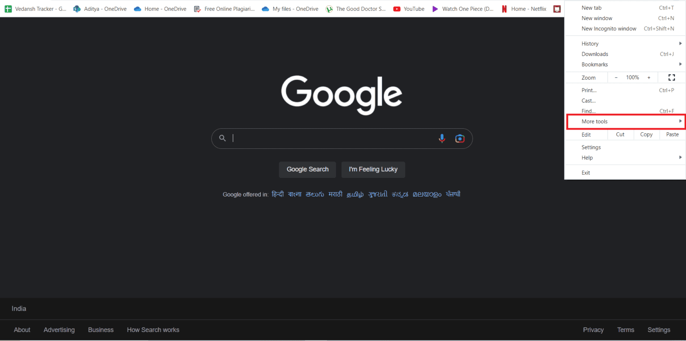Open the Aditya - OneDrive bookmark
686x341 pixels.
coord(100,8)
